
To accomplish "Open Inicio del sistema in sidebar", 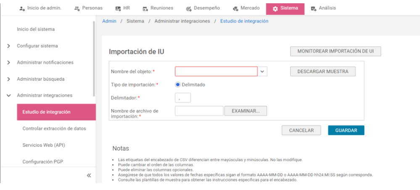I will tap(36, 29).
